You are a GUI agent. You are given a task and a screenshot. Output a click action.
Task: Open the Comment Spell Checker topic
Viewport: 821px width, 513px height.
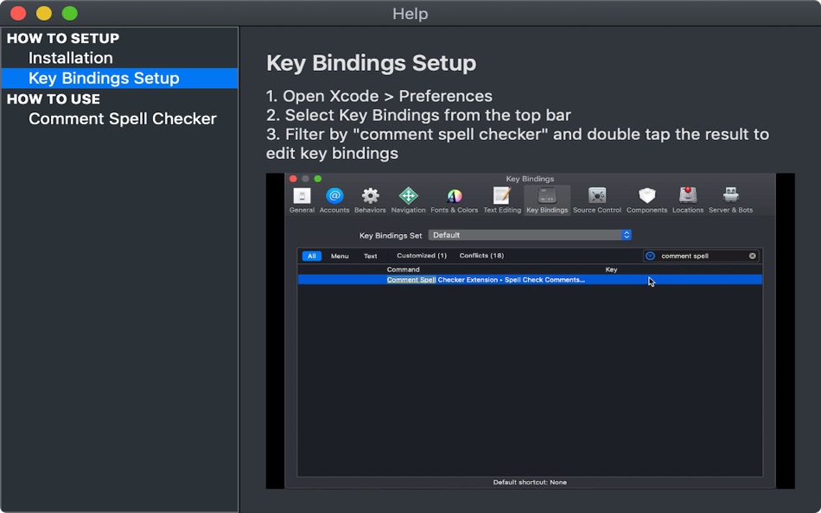pos(123,119)
